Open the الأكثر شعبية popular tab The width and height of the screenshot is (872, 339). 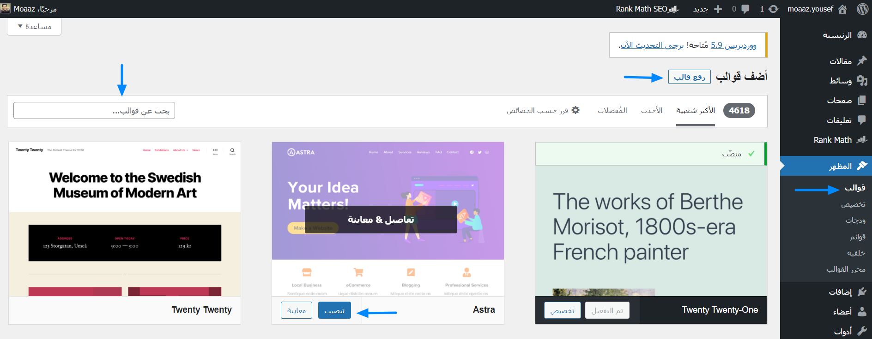tap(696, 110)
